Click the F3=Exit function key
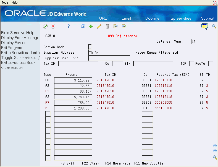 point(68,163)
